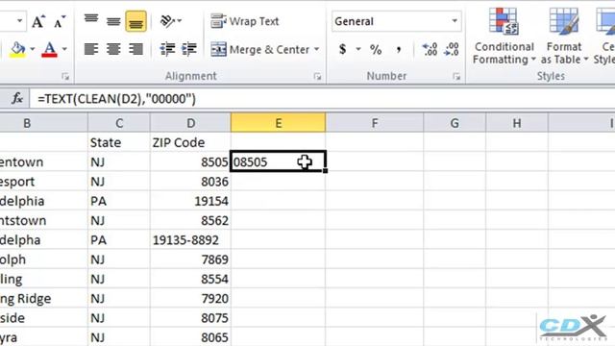
Task: Center text horizontally
Action: pyautogui.click(x=113, y=49)
